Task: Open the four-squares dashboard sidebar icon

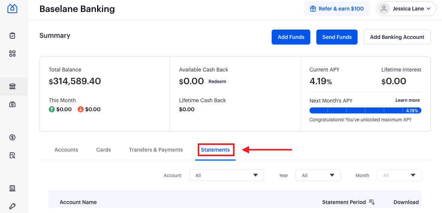Action: (x=12, y=54)
